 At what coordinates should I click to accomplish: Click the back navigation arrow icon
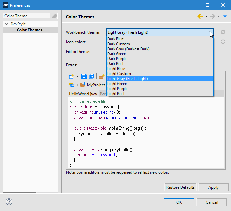[x=200, y=16]
